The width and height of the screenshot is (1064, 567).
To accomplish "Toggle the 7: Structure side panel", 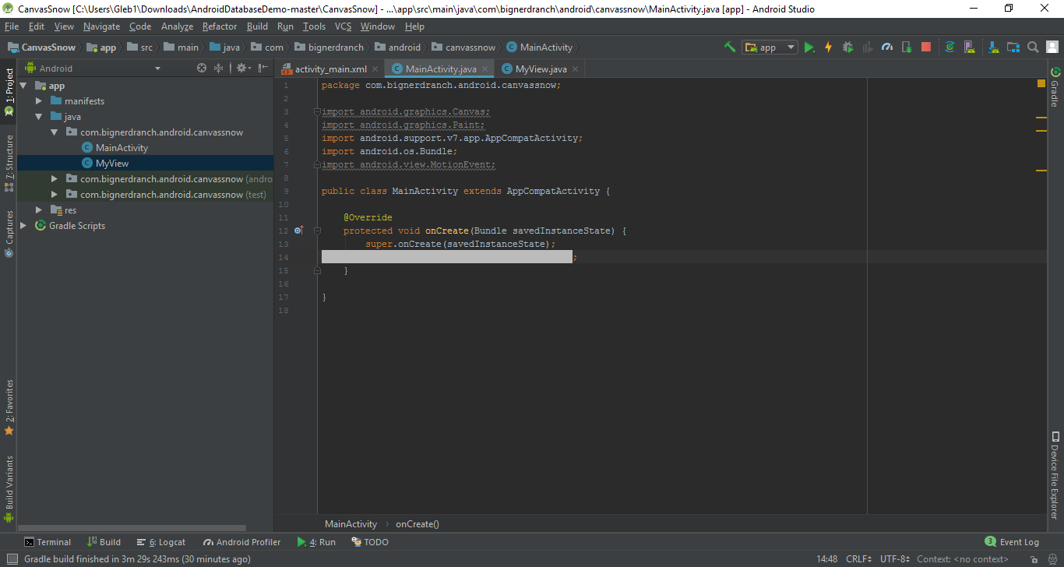I will coord(9,163).
